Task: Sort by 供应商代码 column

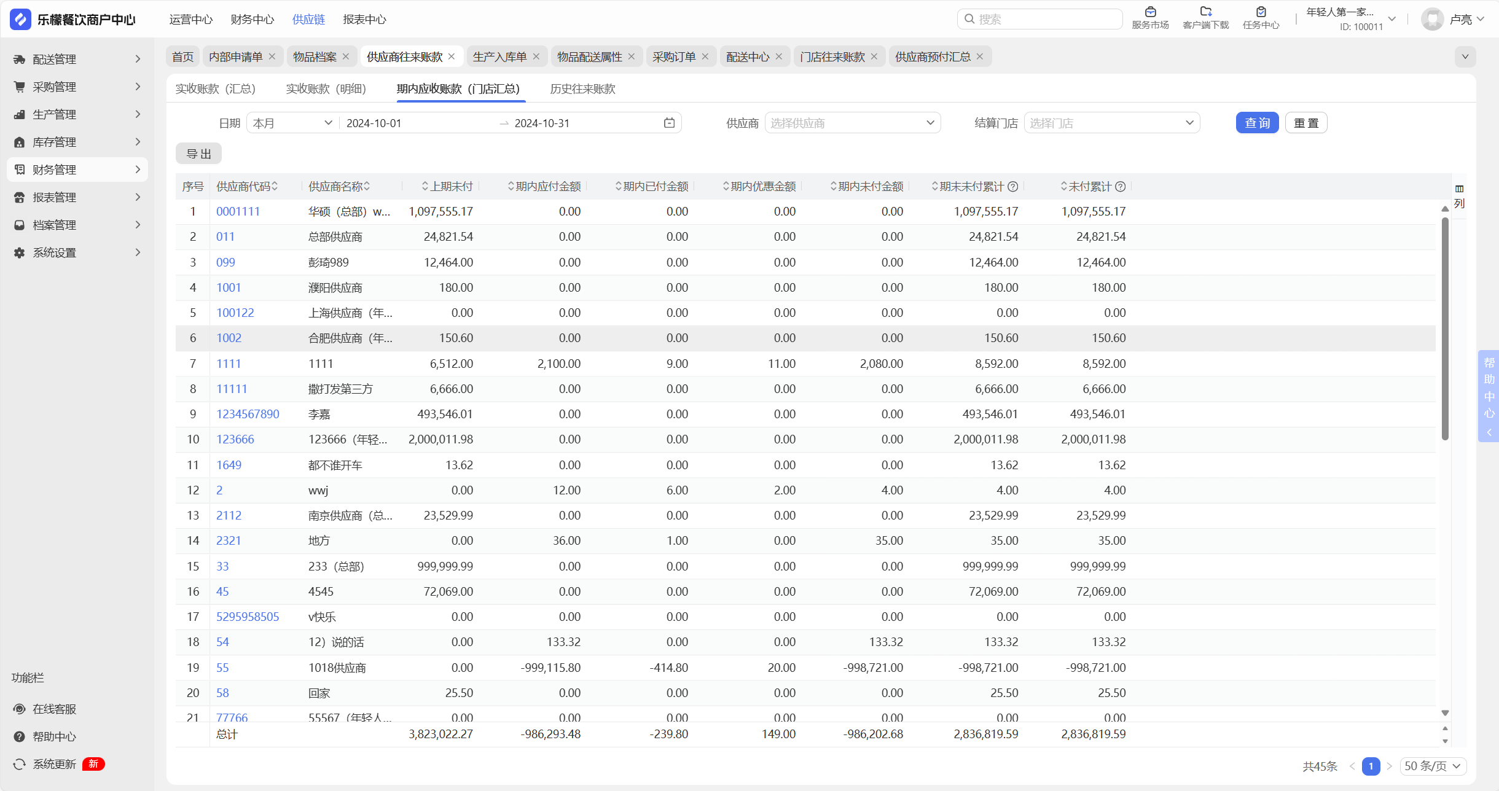Action: point(275,186)
